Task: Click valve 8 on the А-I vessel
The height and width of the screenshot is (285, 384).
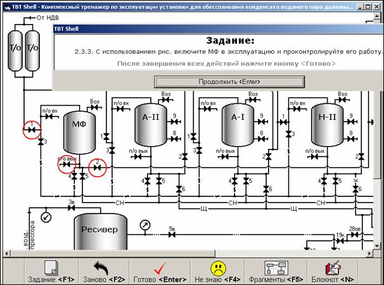Action: tap(262, 139)
